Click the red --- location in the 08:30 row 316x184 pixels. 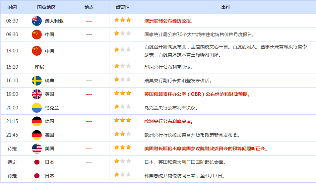click(x=89, y=21)
